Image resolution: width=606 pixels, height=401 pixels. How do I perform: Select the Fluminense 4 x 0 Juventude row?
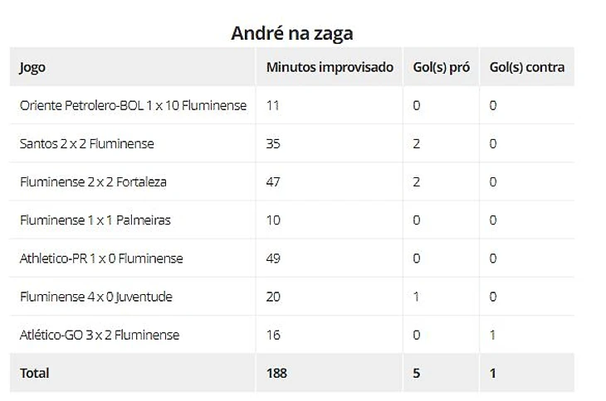coord(96,297)
